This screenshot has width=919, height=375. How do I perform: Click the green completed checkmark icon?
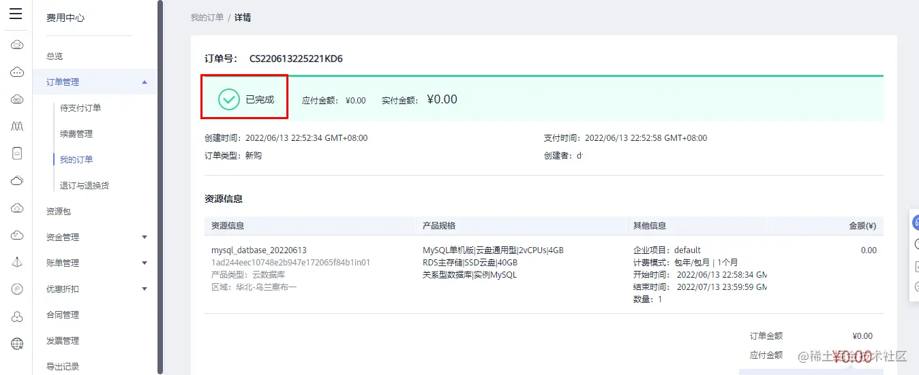(229, 99)
